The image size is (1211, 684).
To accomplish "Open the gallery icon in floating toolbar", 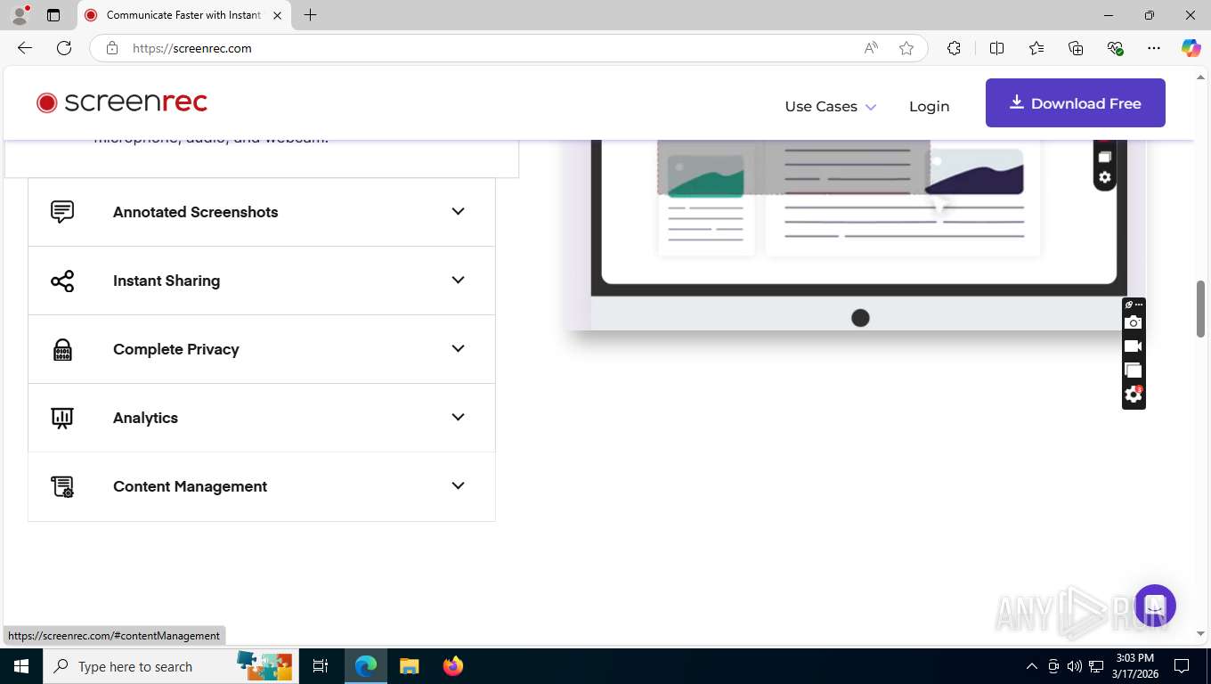I will [1133, 370].
